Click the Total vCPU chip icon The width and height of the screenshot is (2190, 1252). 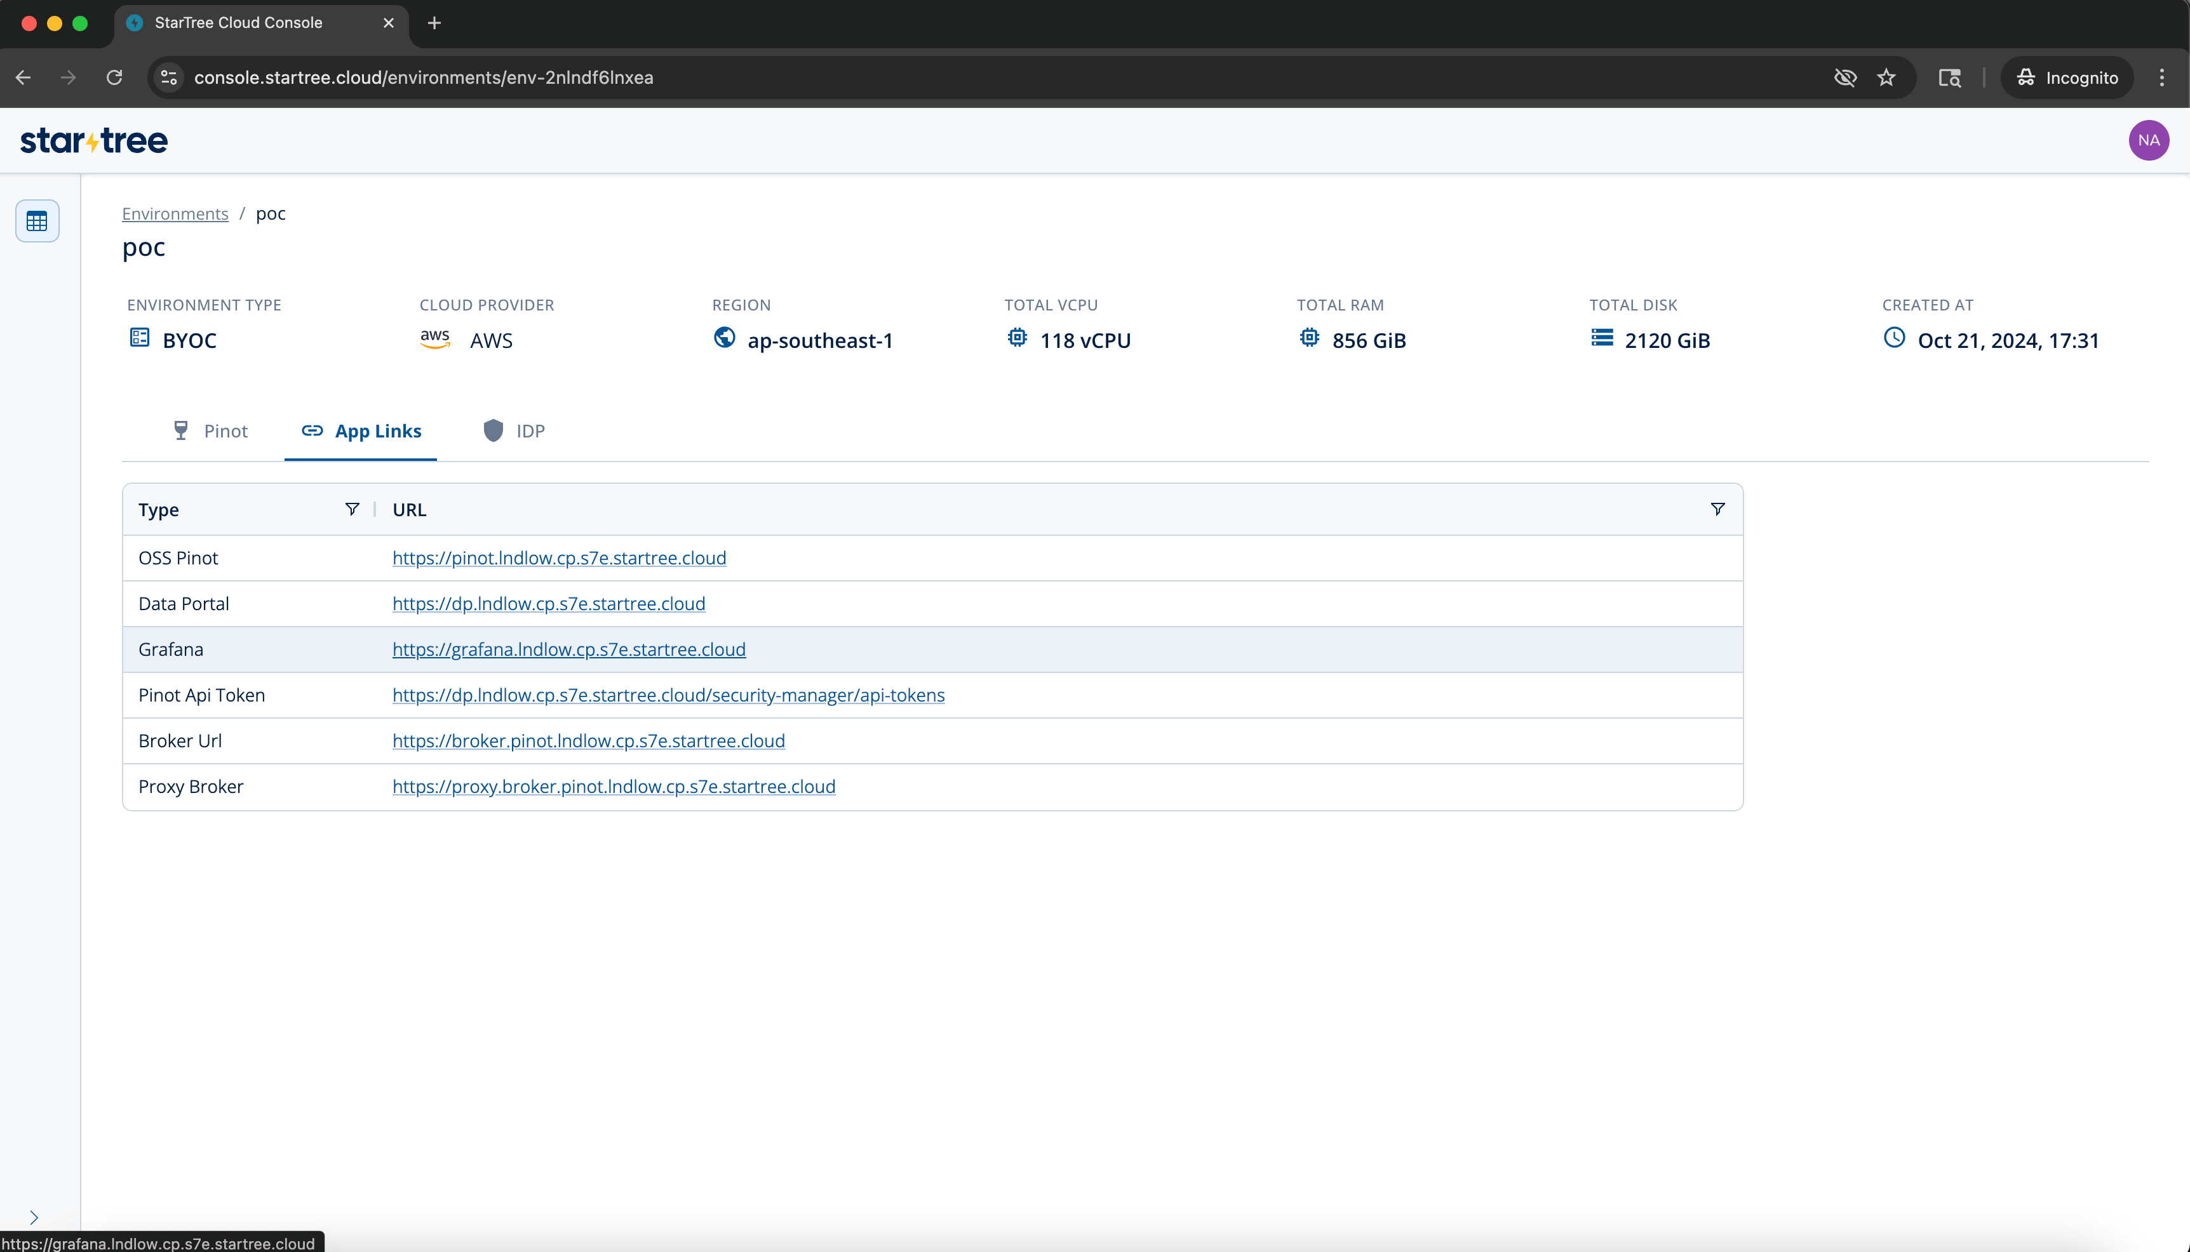pos(1017,338)
